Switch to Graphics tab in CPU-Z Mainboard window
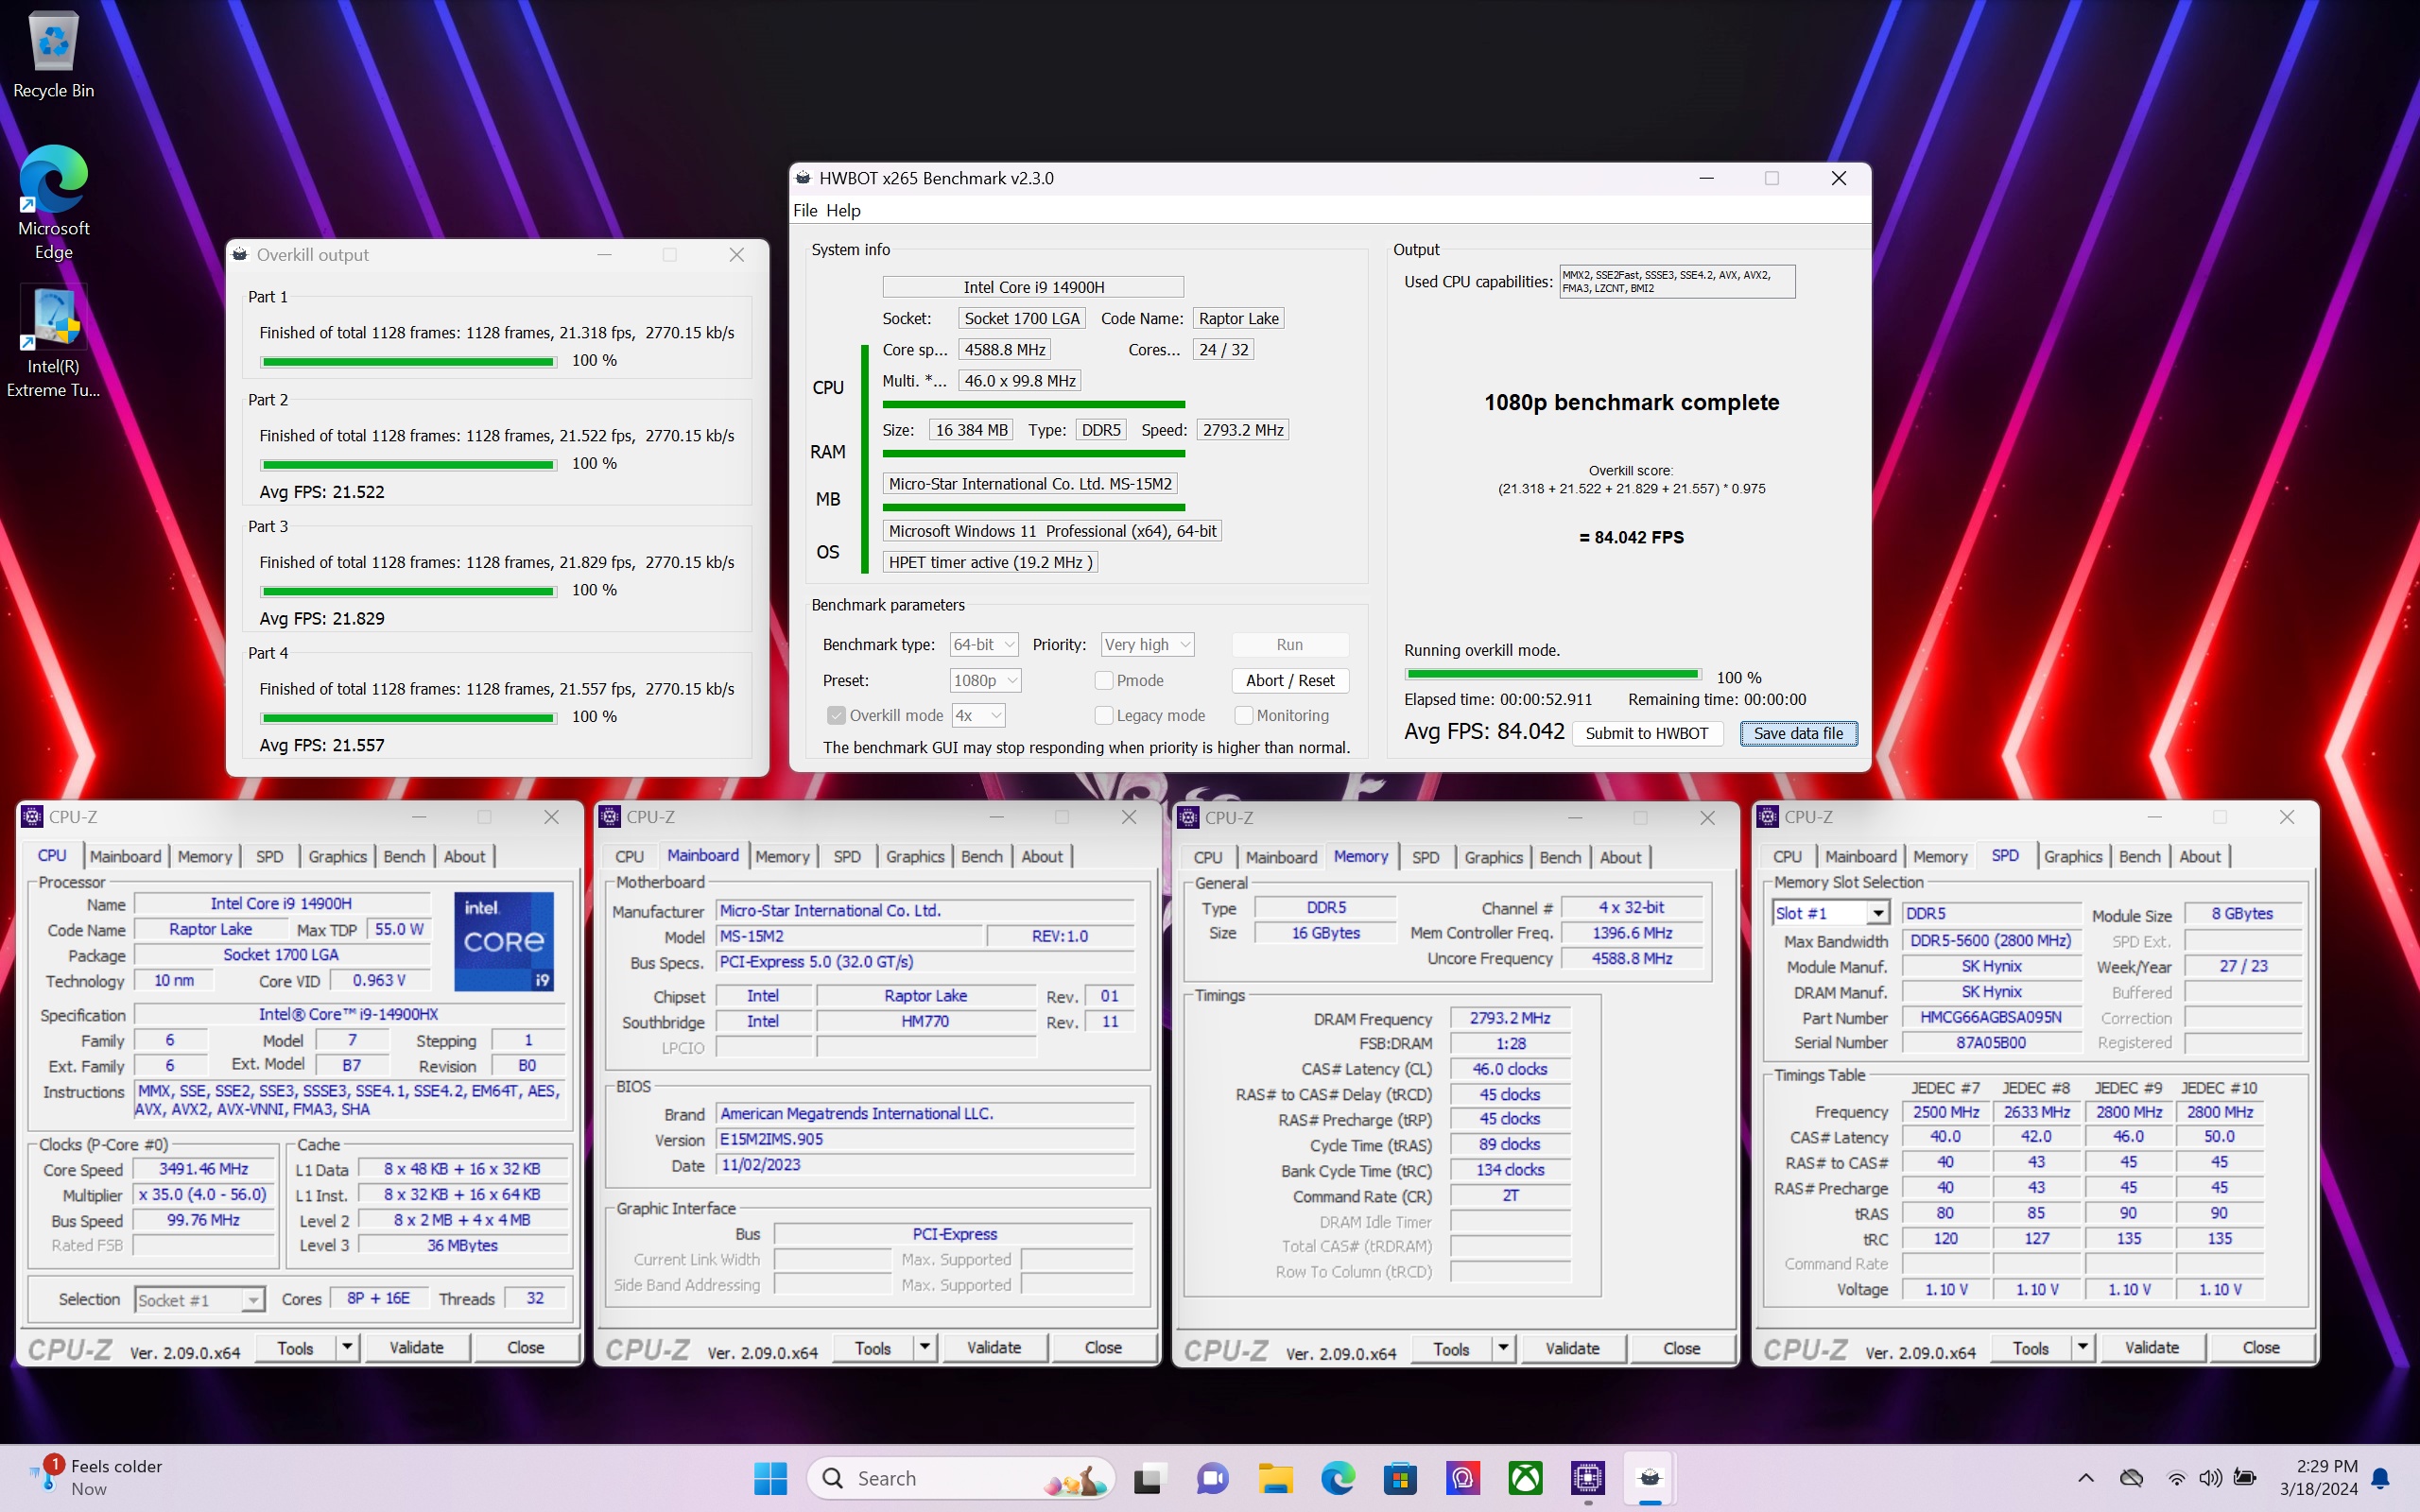The height and width of the screenshot is (1512, 2420). (x=915, y=857)
